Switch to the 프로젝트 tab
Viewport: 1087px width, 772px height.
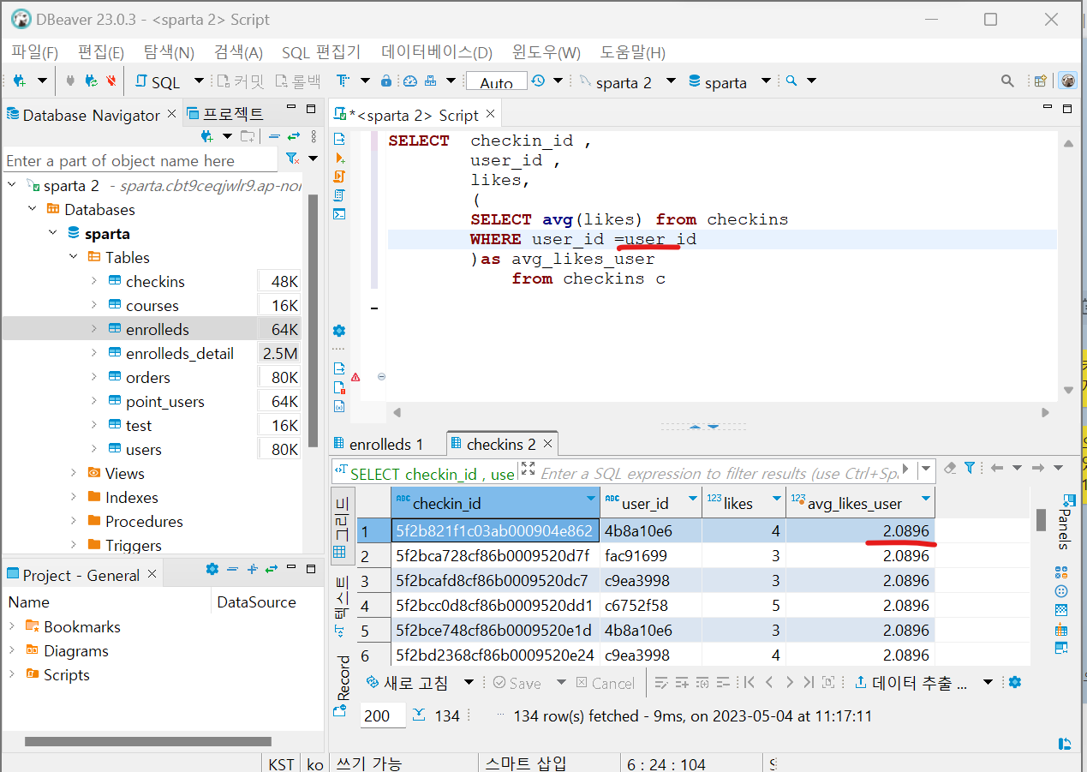coord(225,114)
